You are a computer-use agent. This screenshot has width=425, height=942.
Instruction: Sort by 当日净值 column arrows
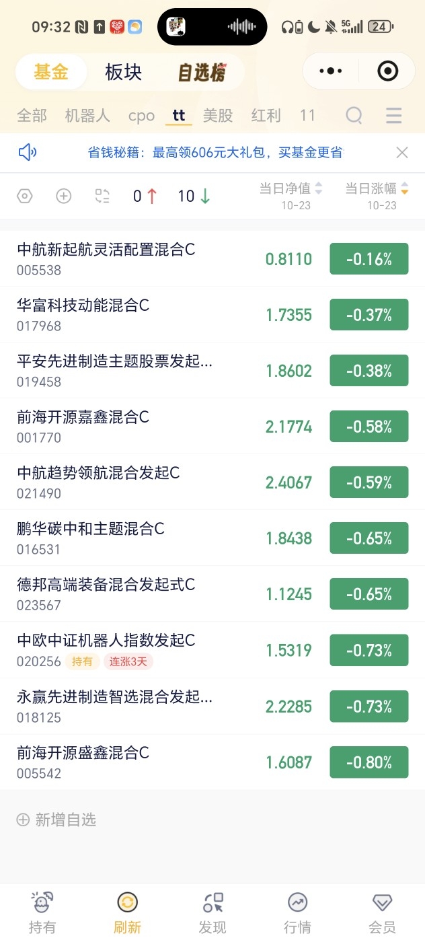coord(319,189)
